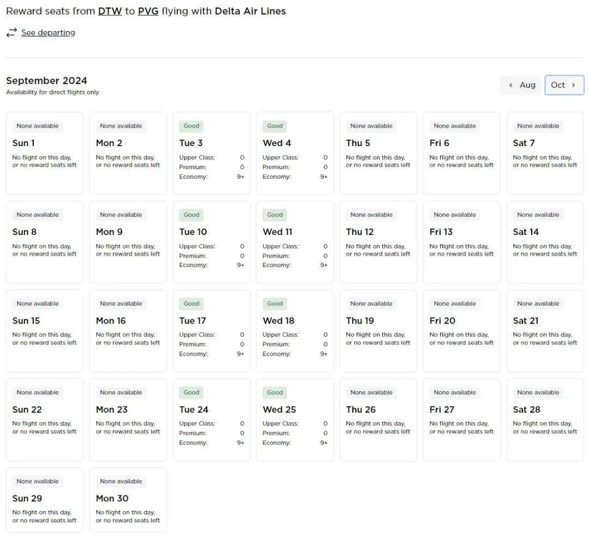The image size is (589, 539).
Task: Open Tue 24 reward availability
Action: click(212, 420)
